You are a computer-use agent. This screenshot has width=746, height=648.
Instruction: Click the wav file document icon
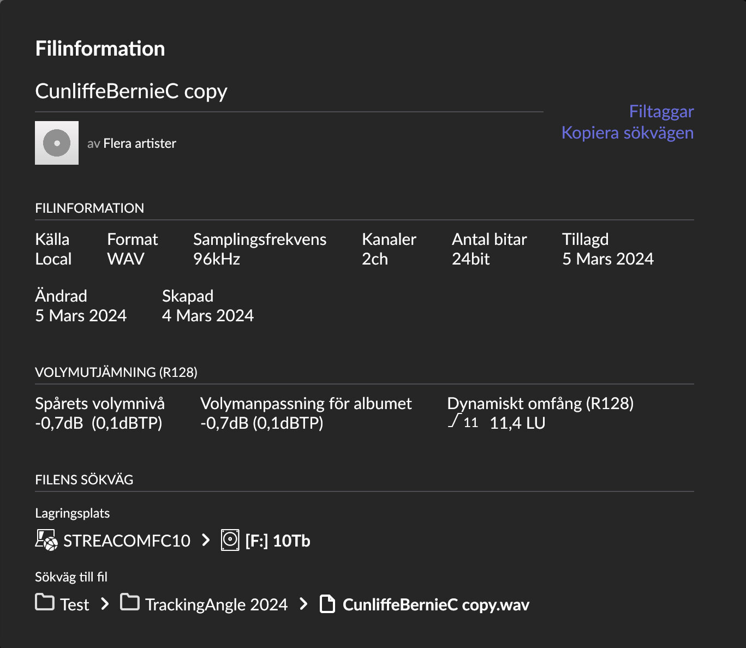pos(327,604)
